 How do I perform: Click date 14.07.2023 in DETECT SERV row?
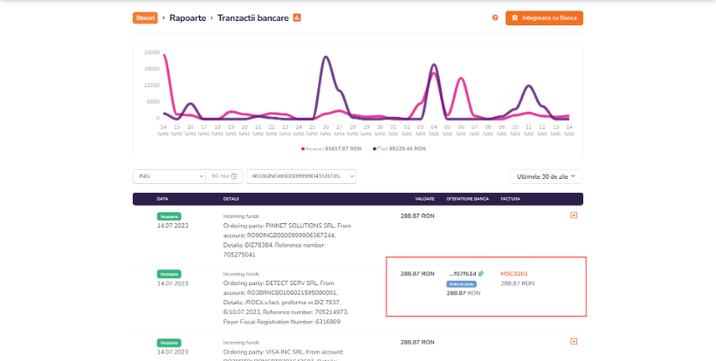173,283
